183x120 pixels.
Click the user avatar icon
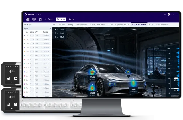[169, 14]
